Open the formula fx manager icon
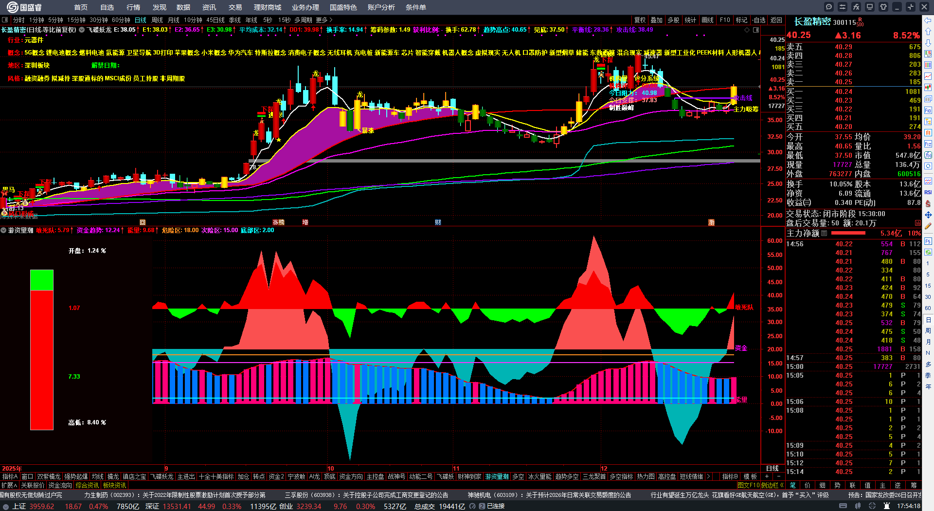This screenshot has width=934, height=511. pyautogui.click(x=856, y=7)
